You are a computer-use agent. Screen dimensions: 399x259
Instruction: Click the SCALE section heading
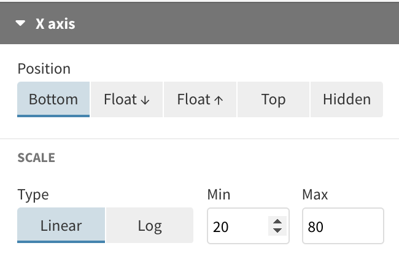(x=36, y=158)
